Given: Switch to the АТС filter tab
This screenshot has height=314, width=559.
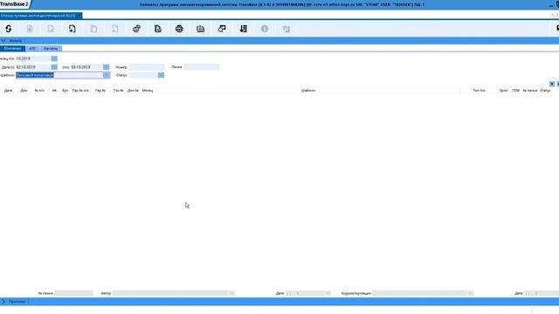Looking at the screenshot, I should [x=32, y=49].
